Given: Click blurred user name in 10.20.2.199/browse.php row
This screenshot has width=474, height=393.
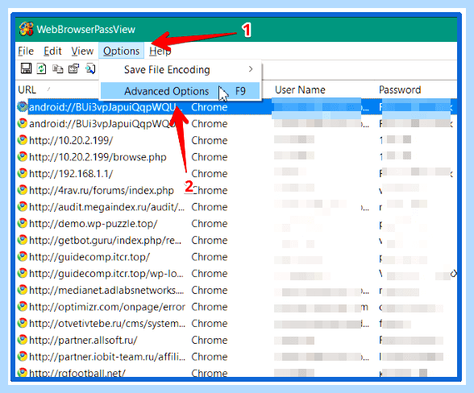Looking at the screenshot, I should [294, 155].
